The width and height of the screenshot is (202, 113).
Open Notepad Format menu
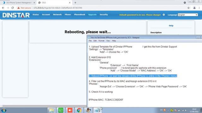click(101, 41)
